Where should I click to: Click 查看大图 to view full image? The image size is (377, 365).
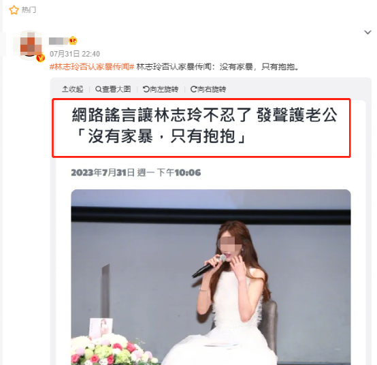point(113,89)
